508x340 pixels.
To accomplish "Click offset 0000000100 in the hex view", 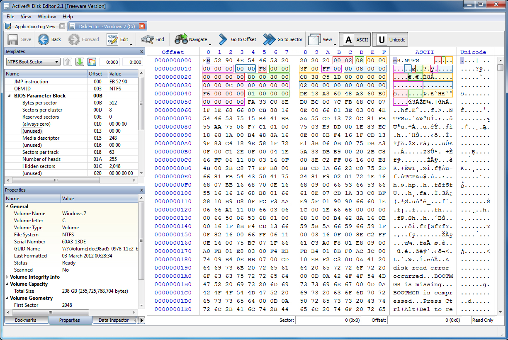I will click(173, 193).
